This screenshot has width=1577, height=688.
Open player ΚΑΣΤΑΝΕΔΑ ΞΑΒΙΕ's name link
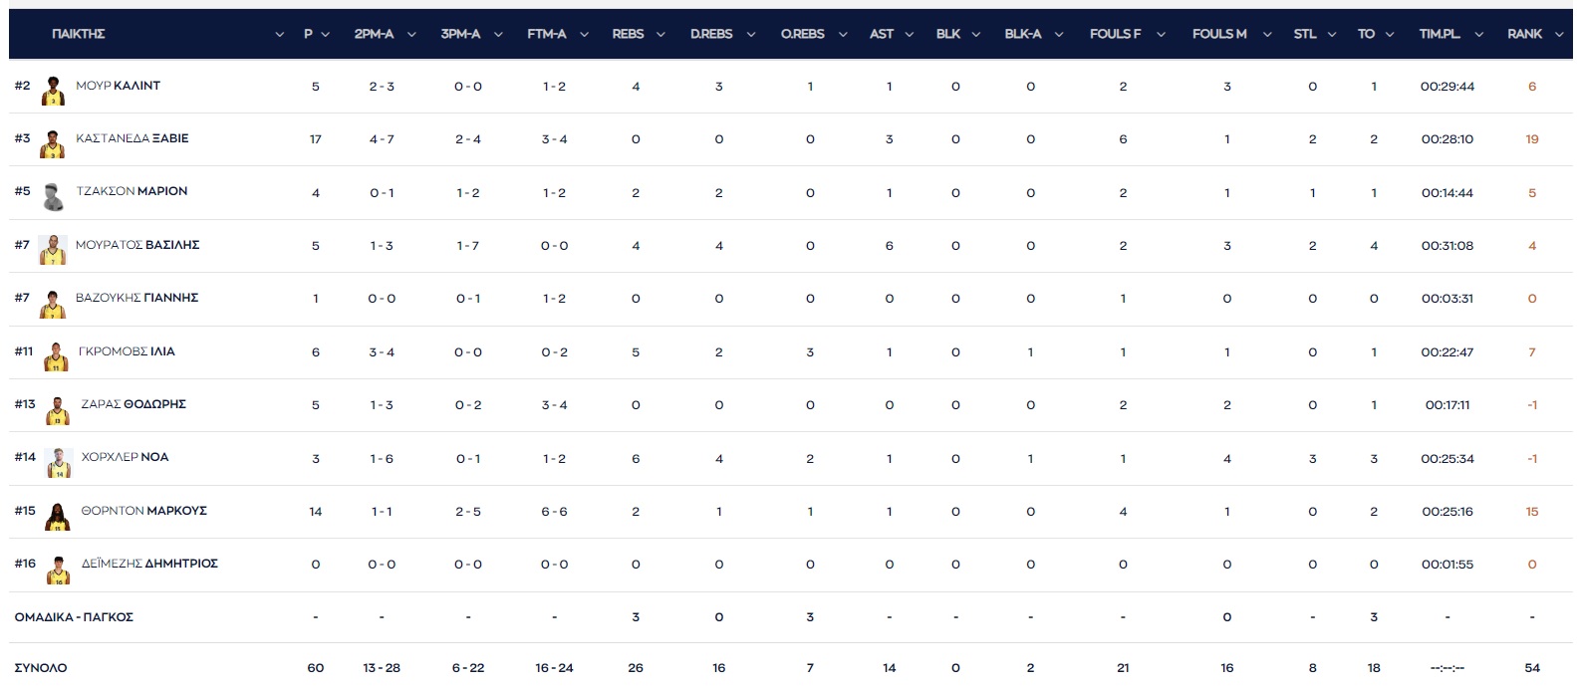point(131,138)
